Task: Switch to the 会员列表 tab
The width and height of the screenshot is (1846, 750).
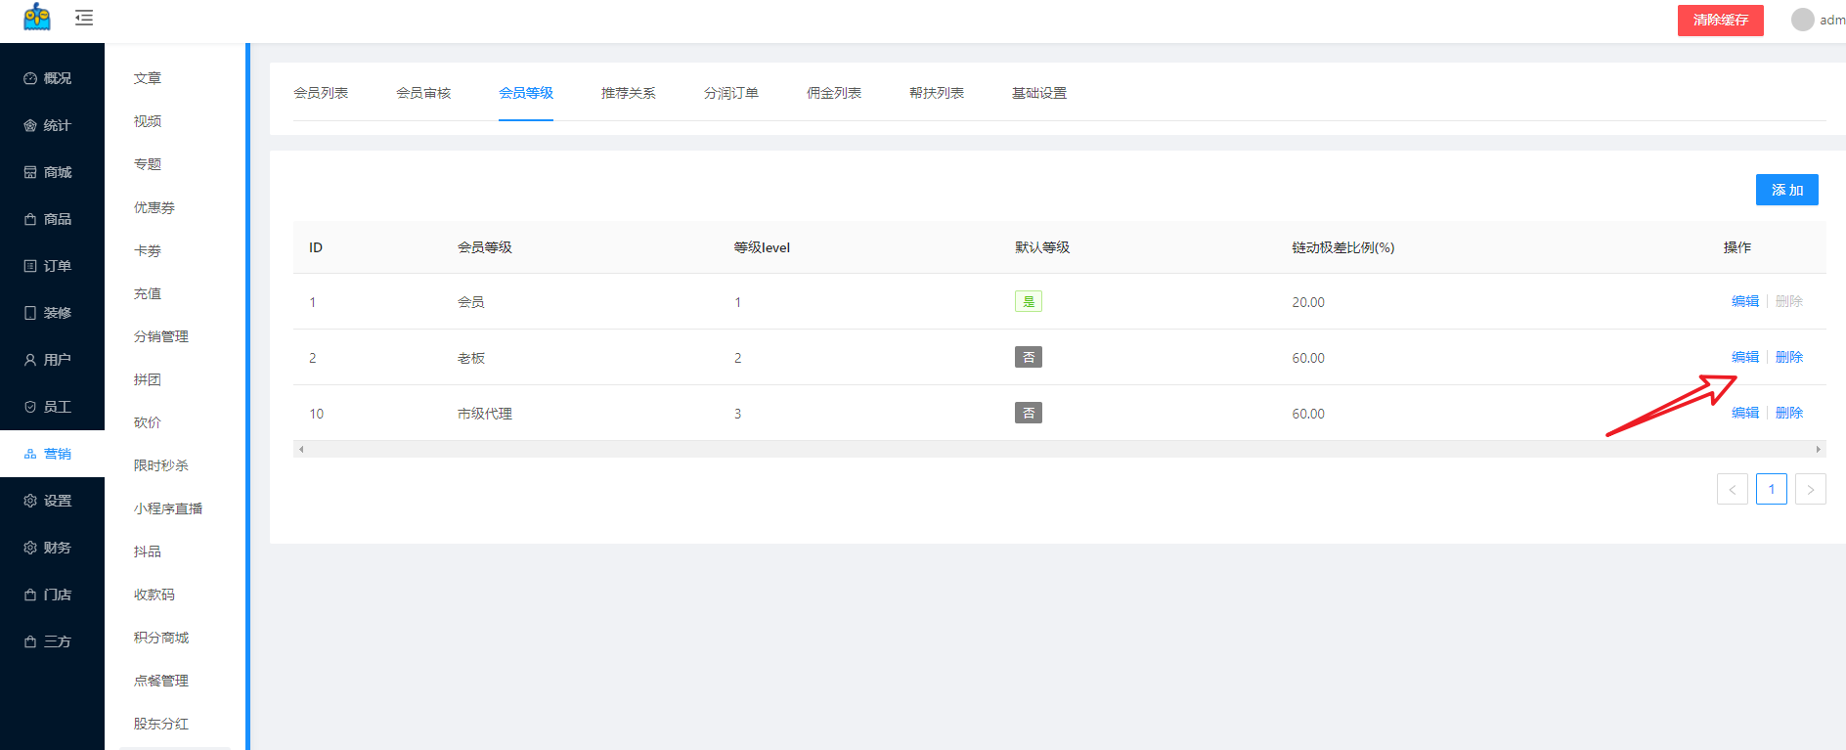Action: [321, 93]
